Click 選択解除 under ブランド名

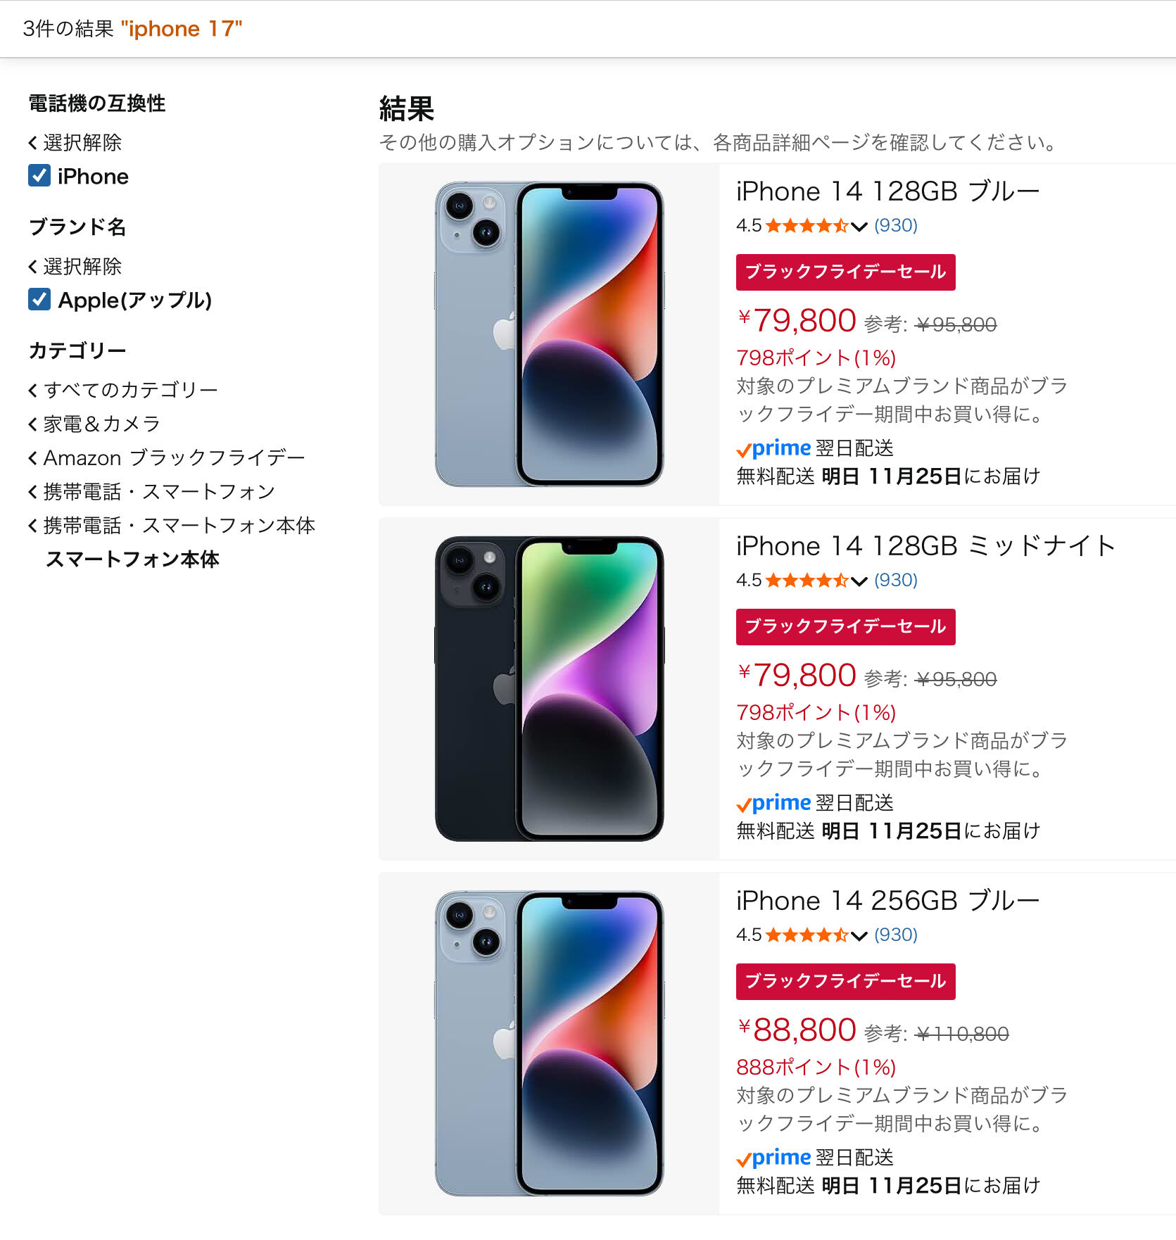75,266
